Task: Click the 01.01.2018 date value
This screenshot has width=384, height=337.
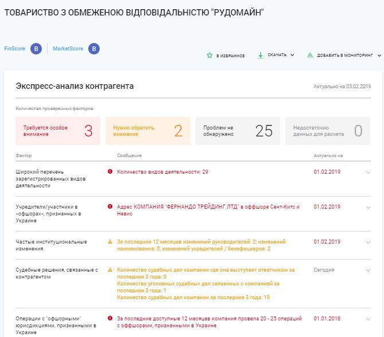Action: pyautogui.click(x=327, y=319)
